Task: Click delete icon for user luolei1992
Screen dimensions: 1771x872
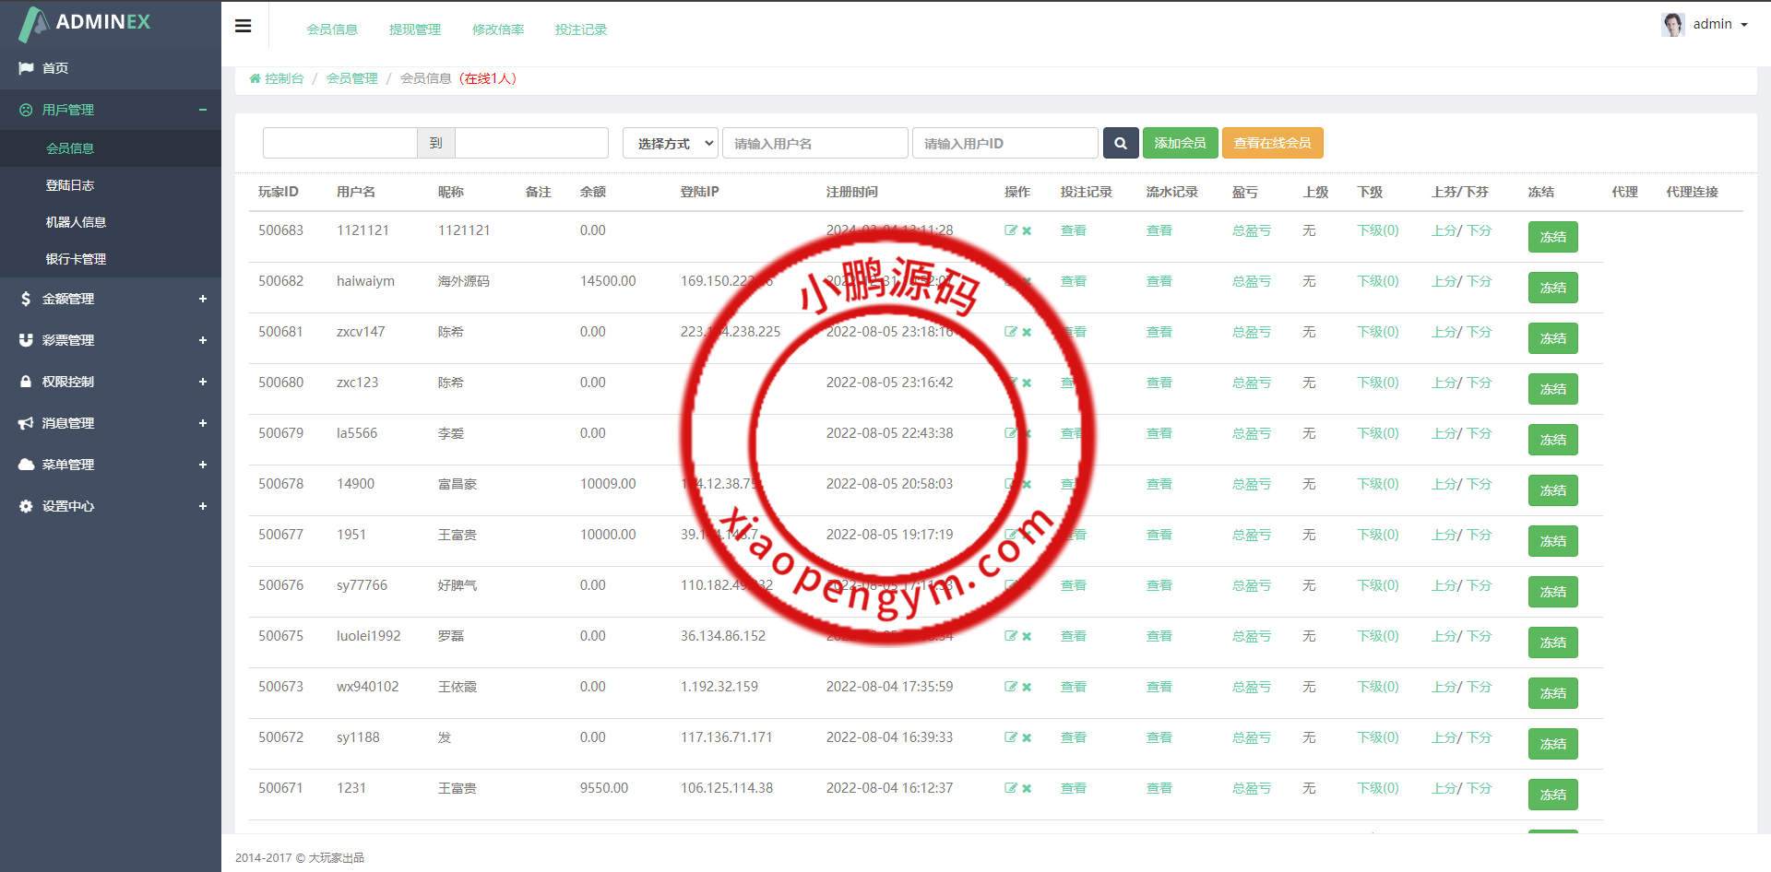Action: pos(1027,637)
